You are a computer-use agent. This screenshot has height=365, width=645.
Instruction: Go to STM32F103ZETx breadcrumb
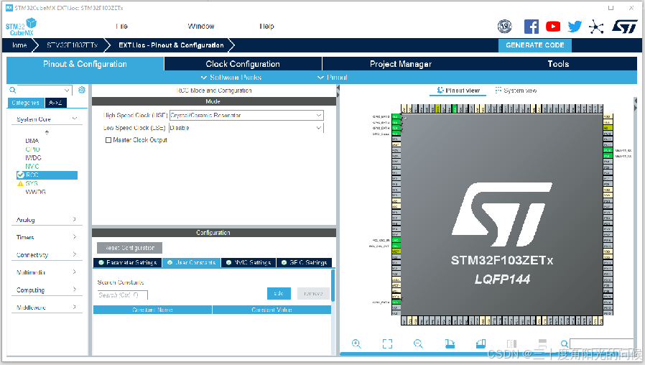[73, 45]
